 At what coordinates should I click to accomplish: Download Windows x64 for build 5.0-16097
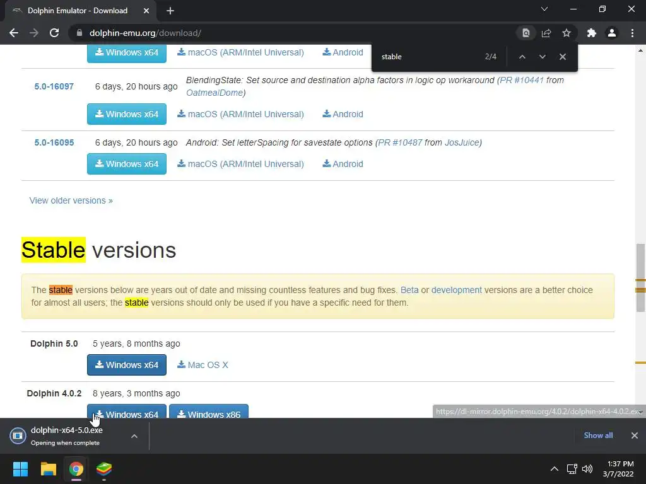[x=126, y=114]
